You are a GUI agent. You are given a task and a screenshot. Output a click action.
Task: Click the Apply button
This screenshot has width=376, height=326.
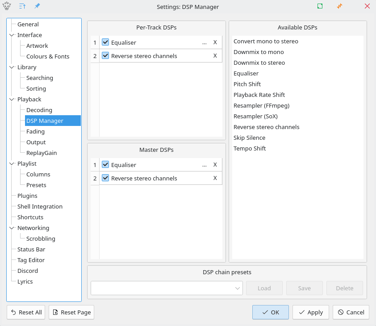click(x=310, y=312)
